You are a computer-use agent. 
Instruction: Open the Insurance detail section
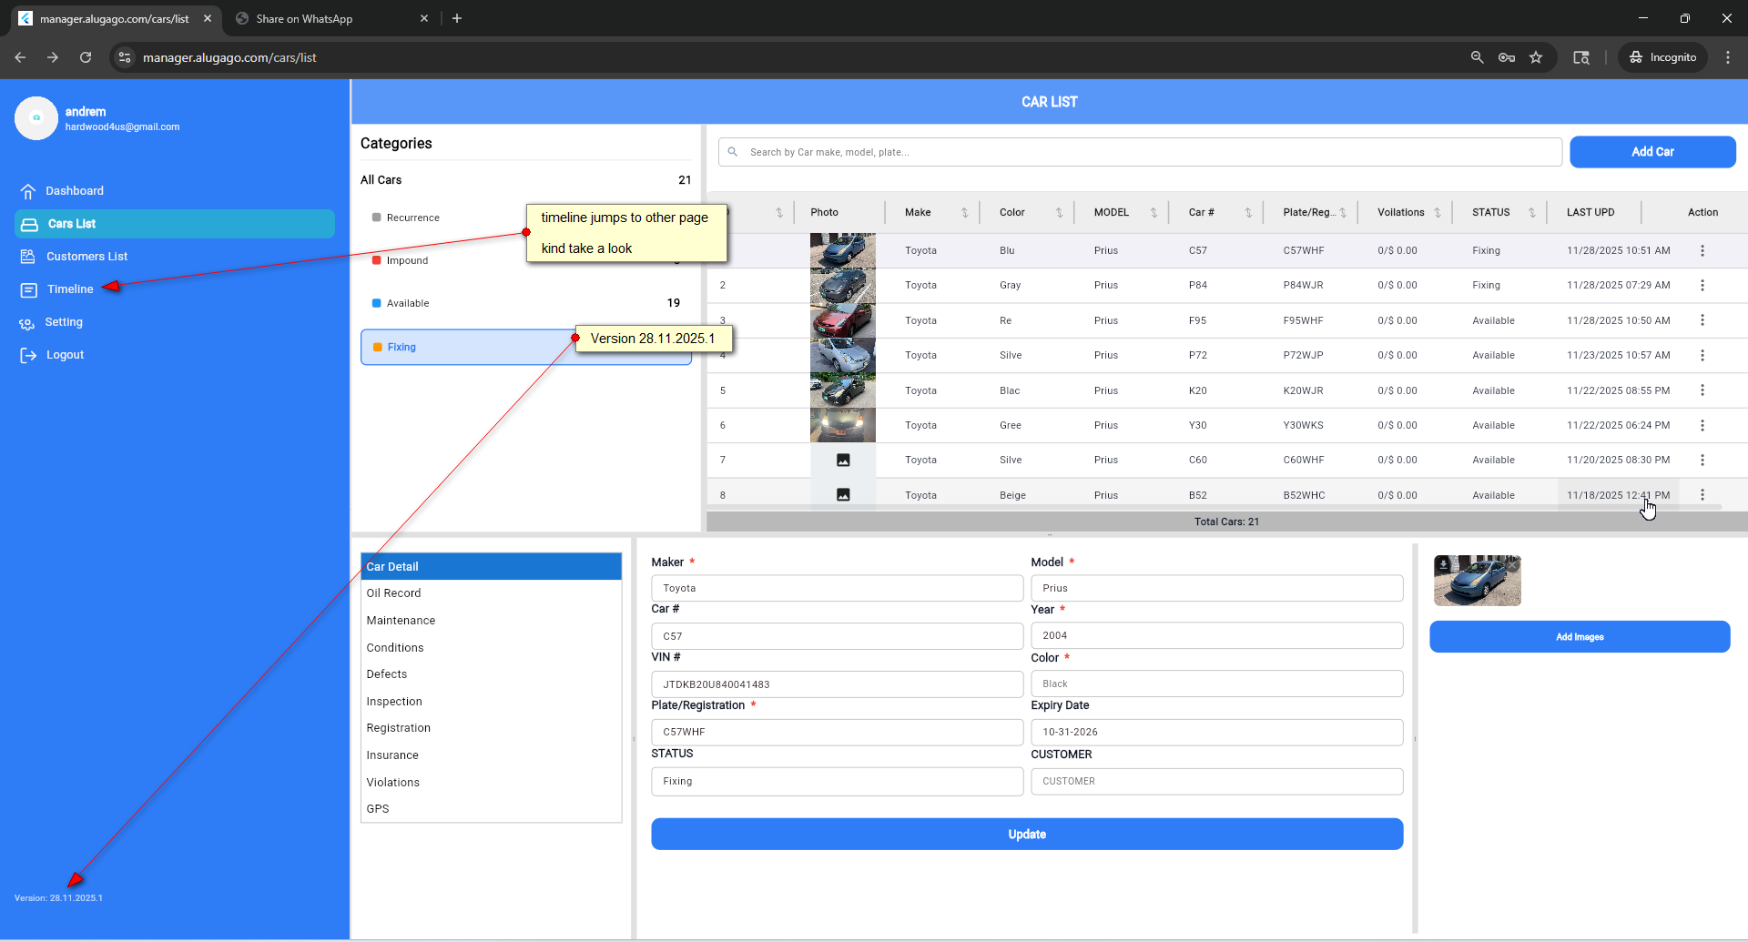coord(392,755)
